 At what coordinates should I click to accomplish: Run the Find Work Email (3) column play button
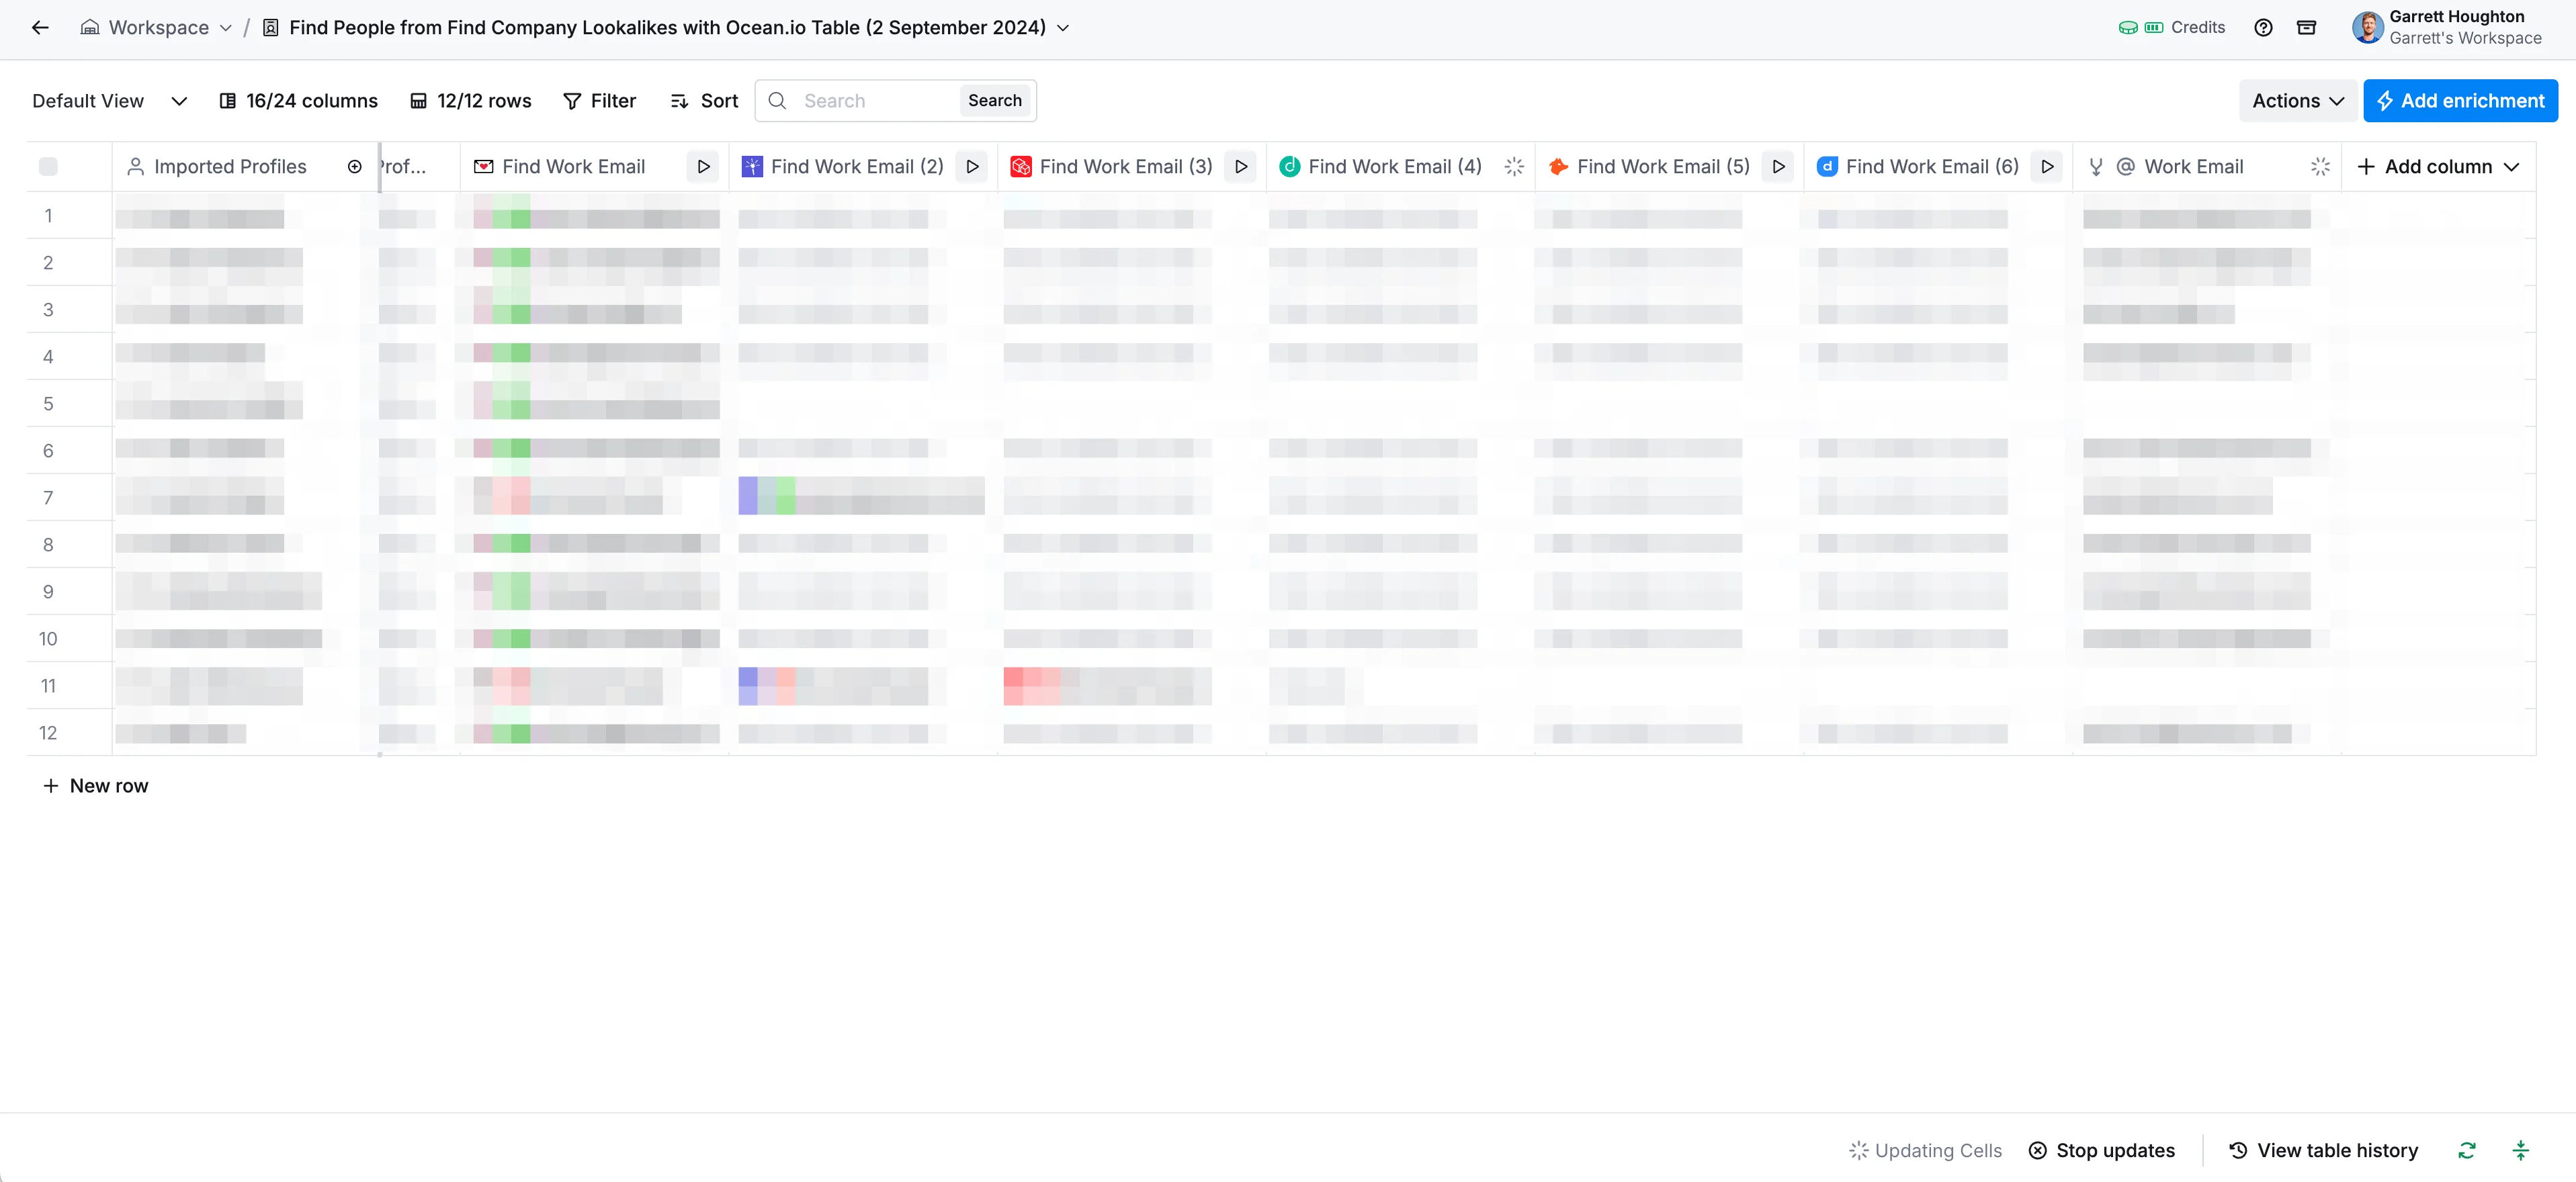[1241, 167]
